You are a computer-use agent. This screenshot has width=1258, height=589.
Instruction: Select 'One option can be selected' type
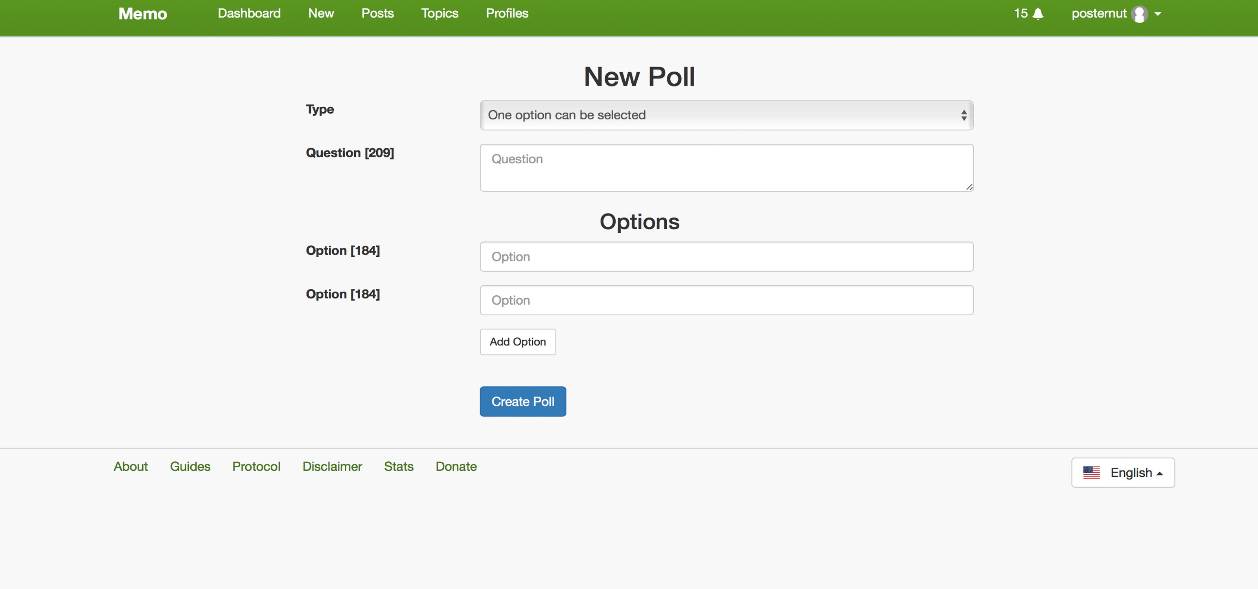pyautogui.click(x=726, y=114)
